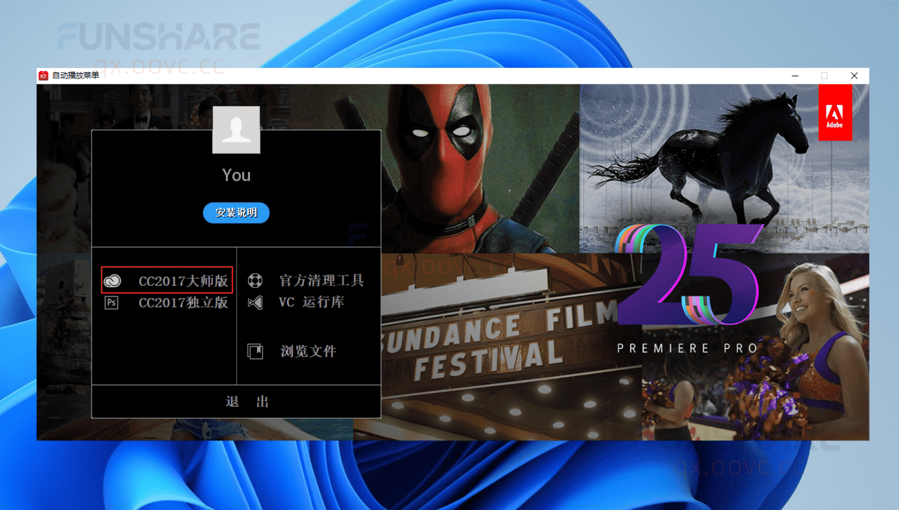Click the Creative Cloud icon beside CC2017大师版
Image resolution: width=899 pixels, height=510 pixels.
[113, 280]
